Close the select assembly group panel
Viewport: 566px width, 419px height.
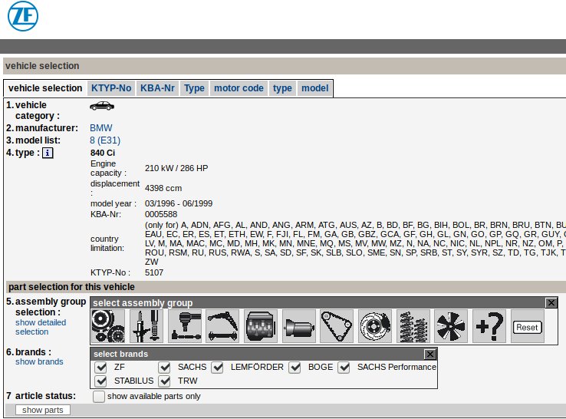(551, 303)
